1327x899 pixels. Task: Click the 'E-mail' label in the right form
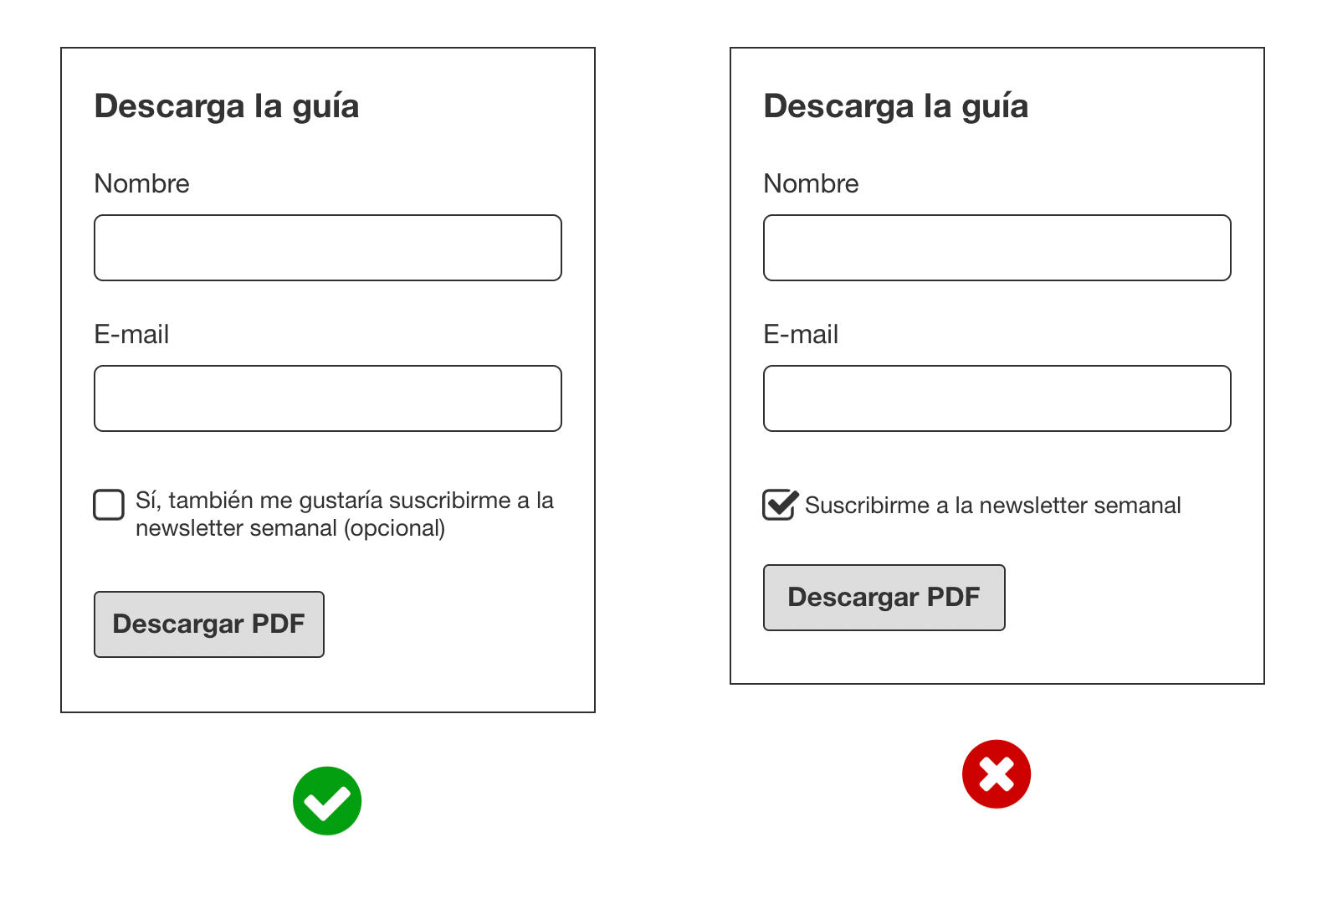pos(801,334)
